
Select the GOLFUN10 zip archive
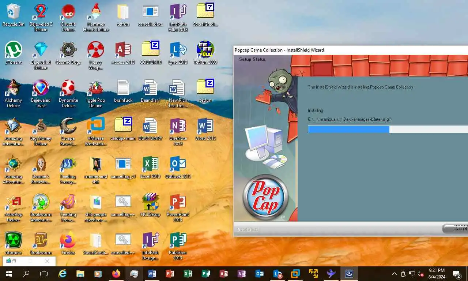coord(151,53)
